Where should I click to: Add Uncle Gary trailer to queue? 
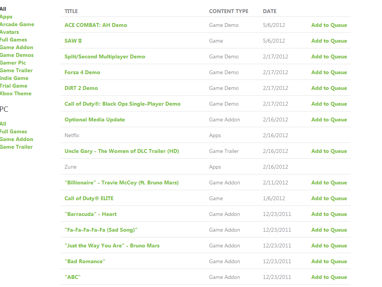point(329,151)
